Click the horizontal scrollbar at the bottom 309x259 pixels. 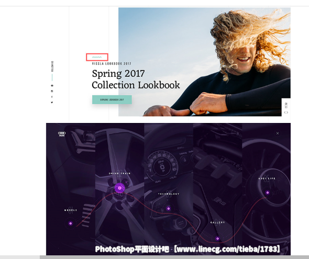point(174,257)
